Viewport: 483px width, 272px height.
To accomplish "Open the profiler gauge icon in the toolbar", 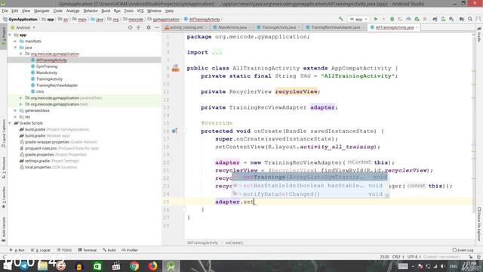I will tap(408, 19).
